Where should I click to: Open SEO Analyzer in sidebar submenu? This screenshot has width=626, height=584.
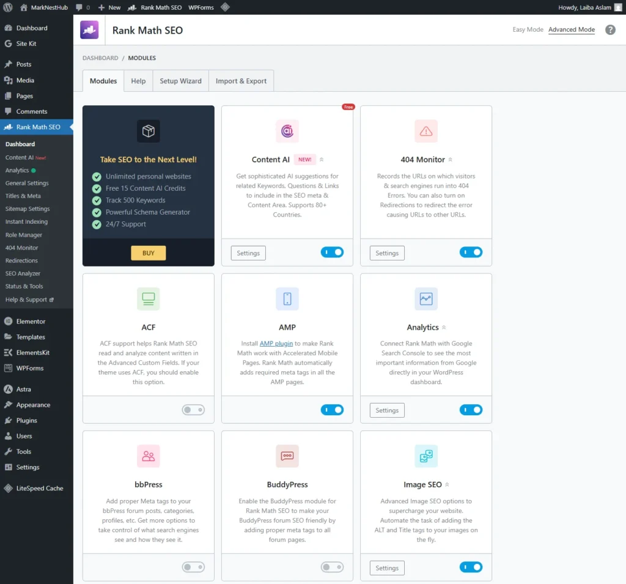(23, 273)
